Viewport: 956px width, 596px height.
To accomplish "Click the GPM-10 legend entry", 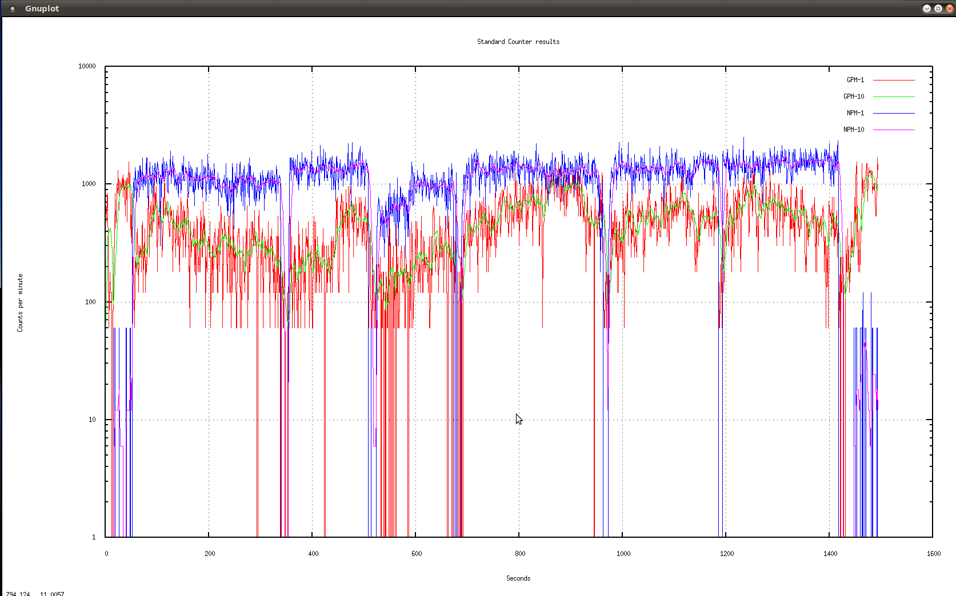I will pos(854,96).
